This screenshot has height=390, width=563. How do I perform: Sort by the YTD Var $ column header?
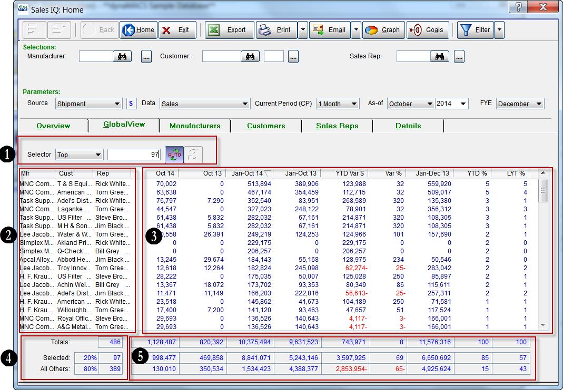344,173
